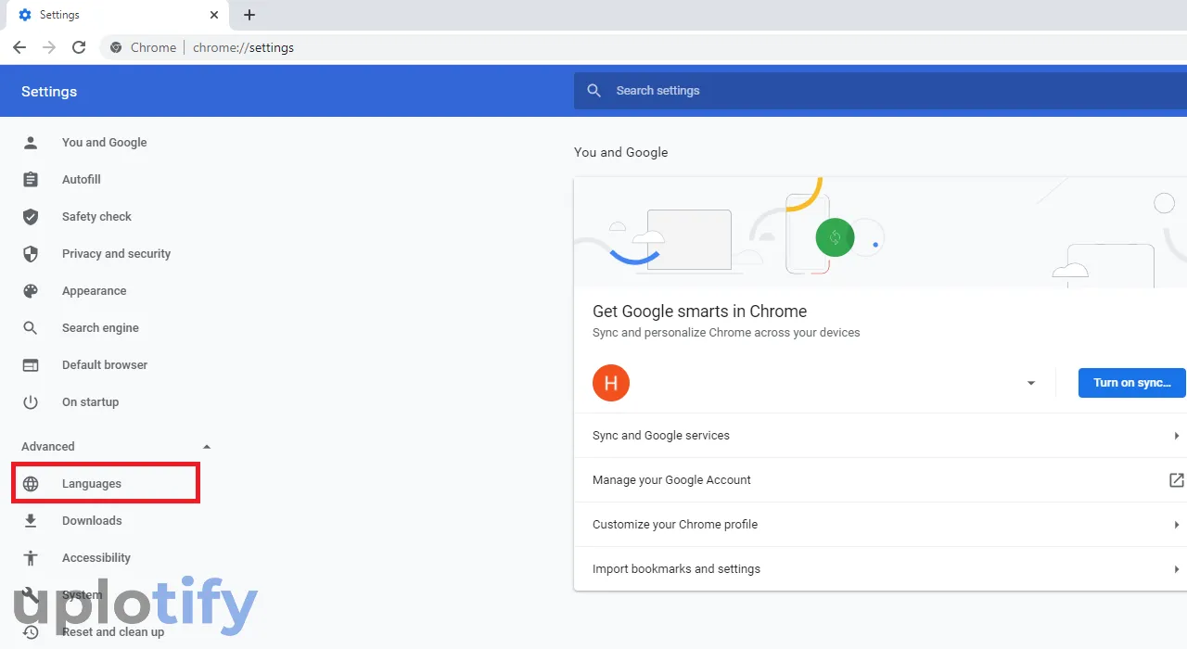The width and height of the screenshot is (1187, 649).
Task: Close the Settings tab
Action: coord(214,15)
